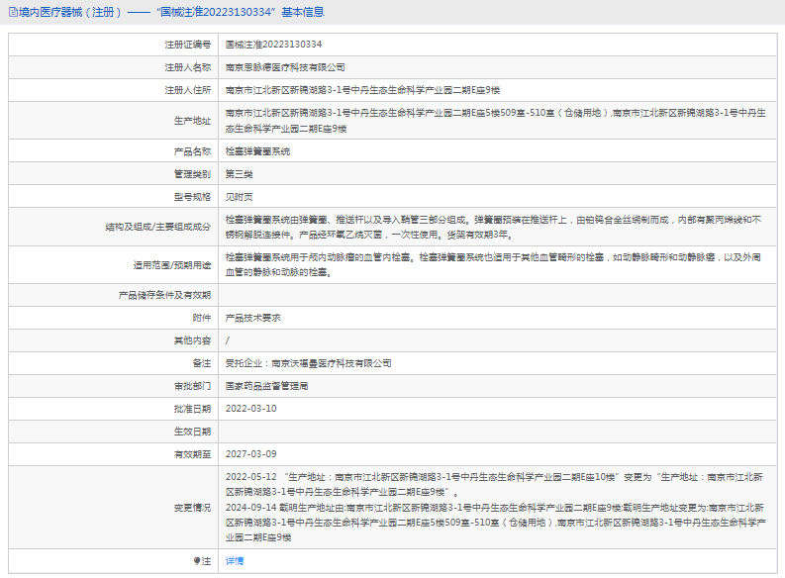Click model spec value 见附页
The image size is (785, 578).
pos(239,197)
